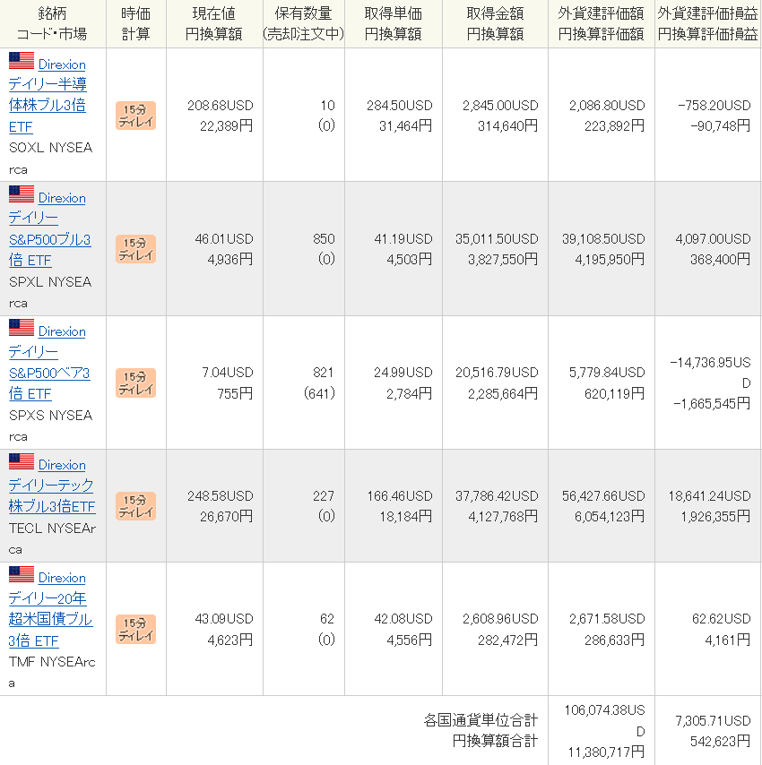Click the 15分ディレイ badge in the SPXS row
The width and height of the screenshot is (762, 765).
click(135, 383)
